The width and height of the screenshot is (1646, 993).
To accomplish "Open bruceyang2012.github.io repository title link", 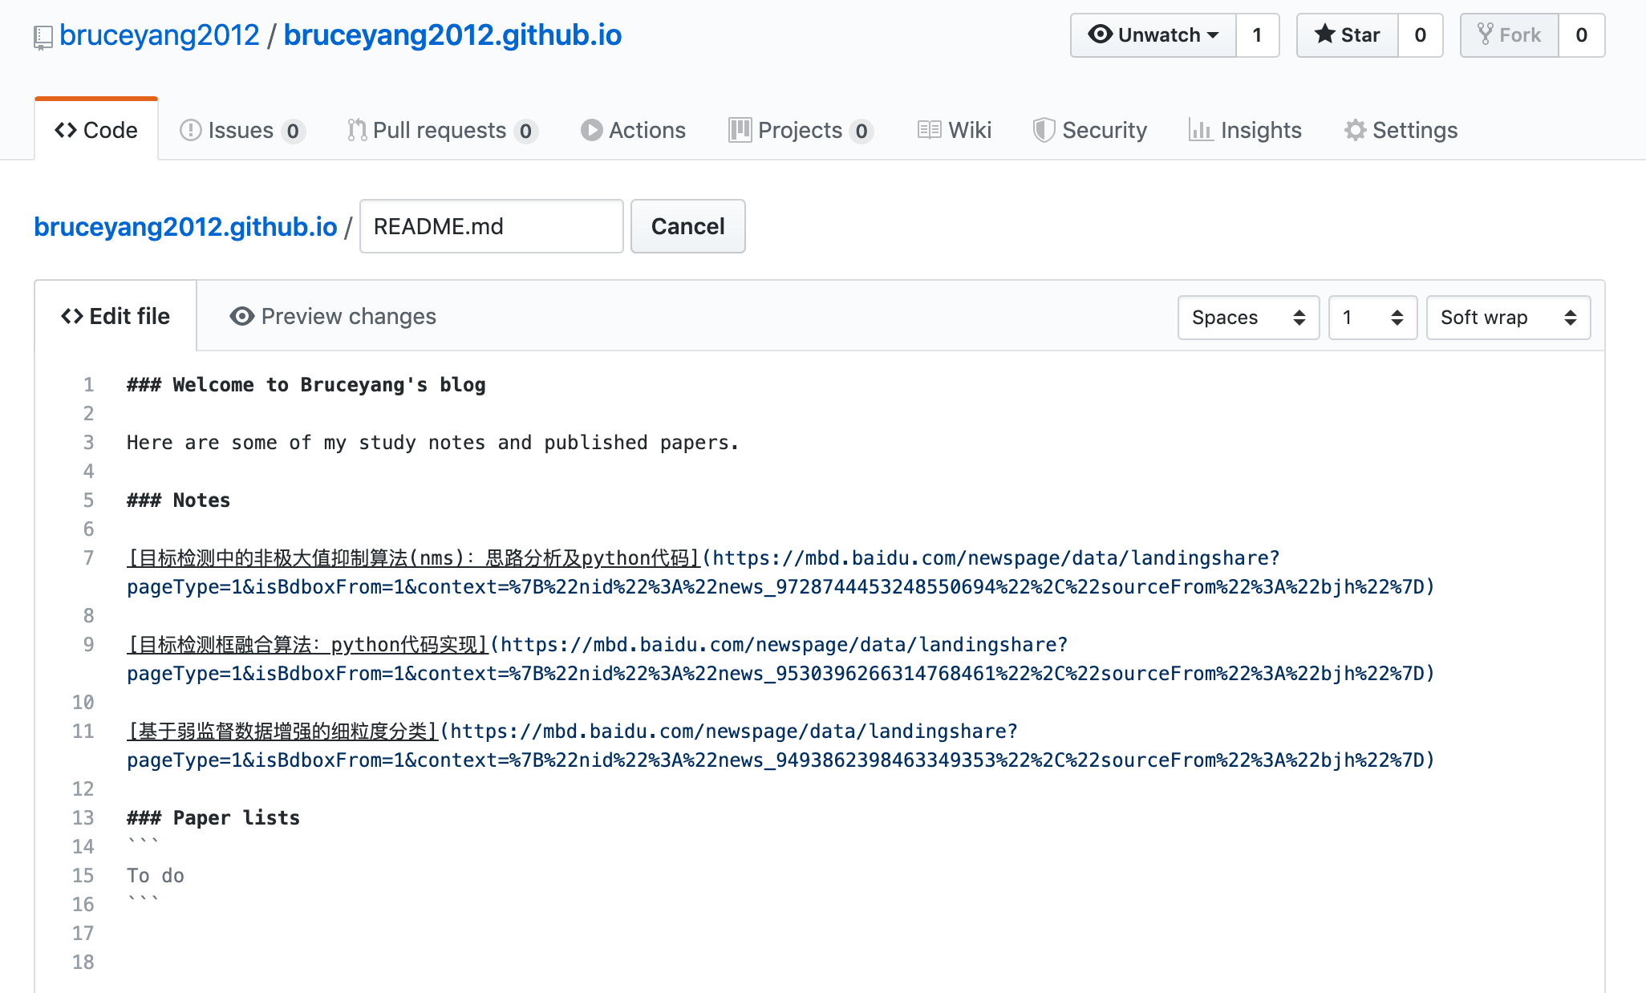I will 452,35.
